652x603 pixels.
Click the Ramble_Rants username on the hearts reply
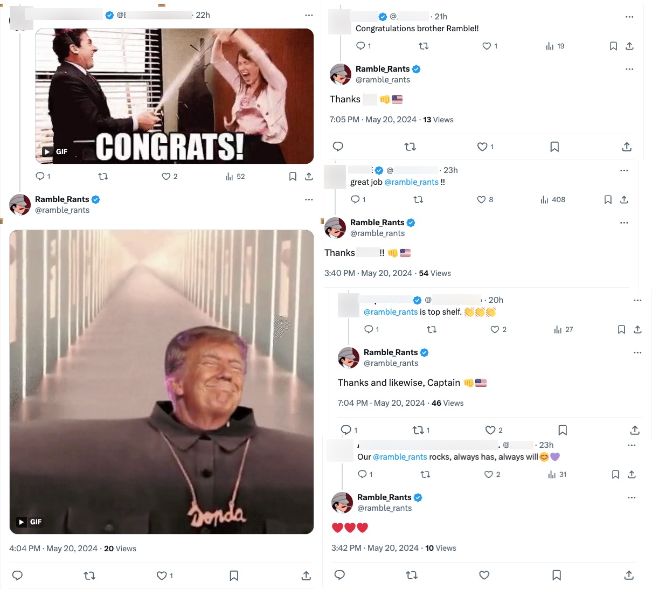point(385,497)
